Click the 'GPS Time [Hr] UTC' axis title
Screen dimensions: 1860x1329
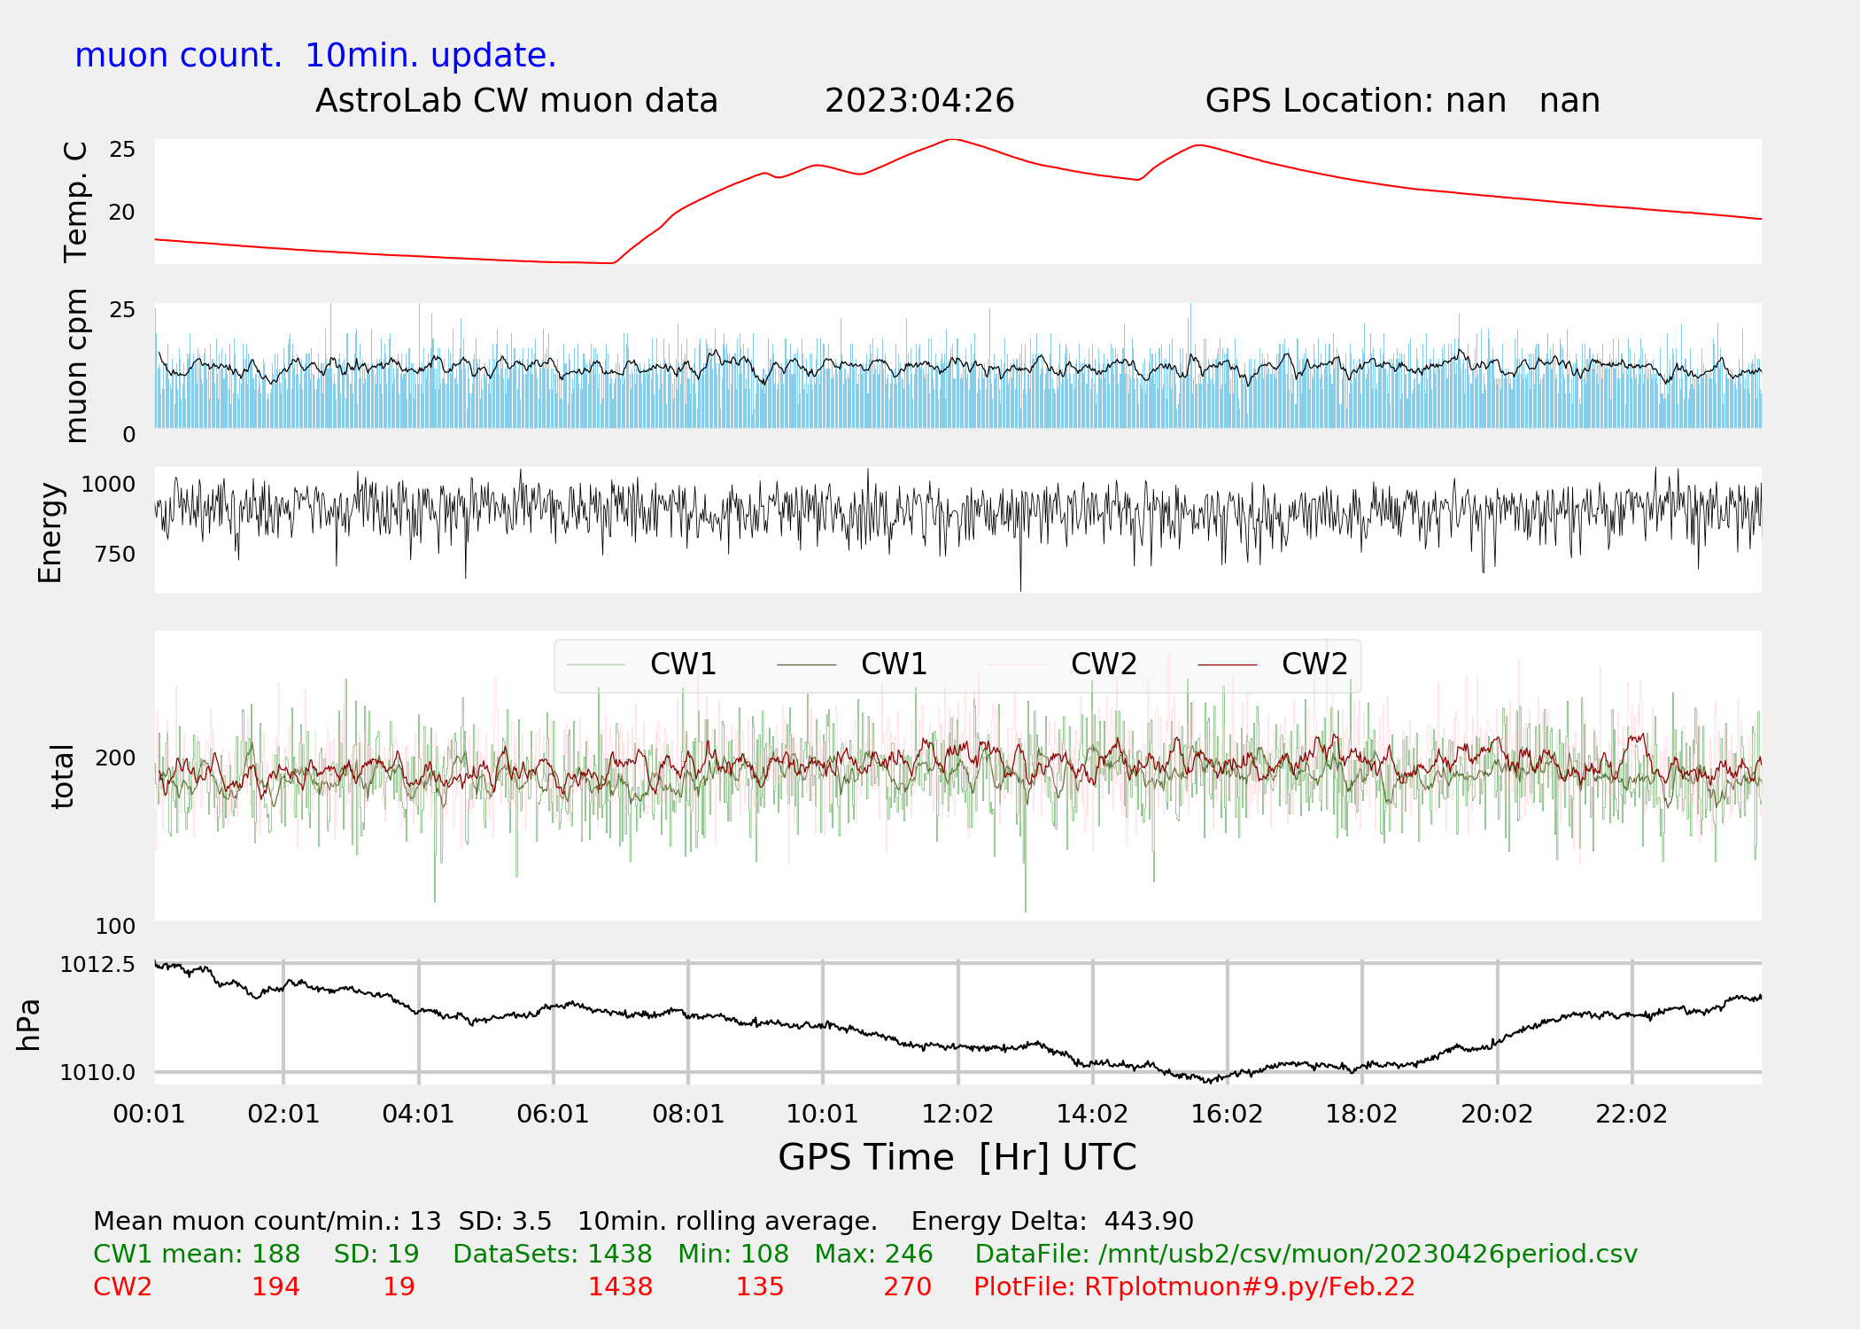click(957, 1157)
